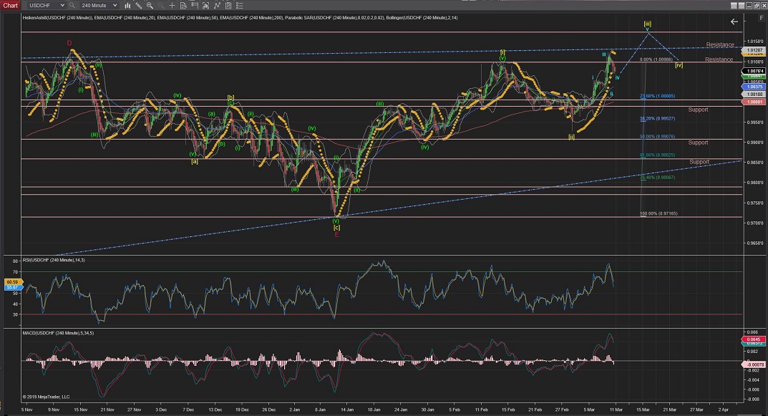Click the 50.00% Fibonacci level label
768x416 pixels.
click(x=657, y=137)
